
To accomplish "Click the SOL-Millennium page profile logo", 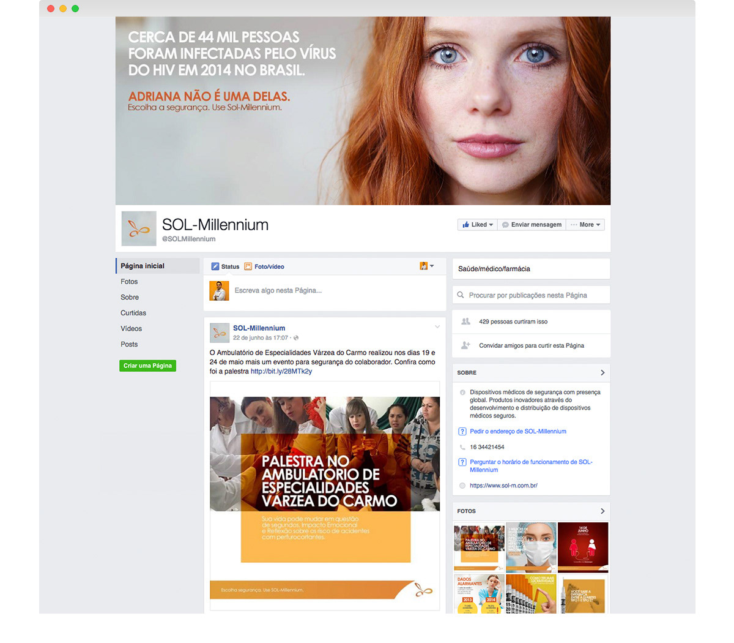I will tap(139, 228).
